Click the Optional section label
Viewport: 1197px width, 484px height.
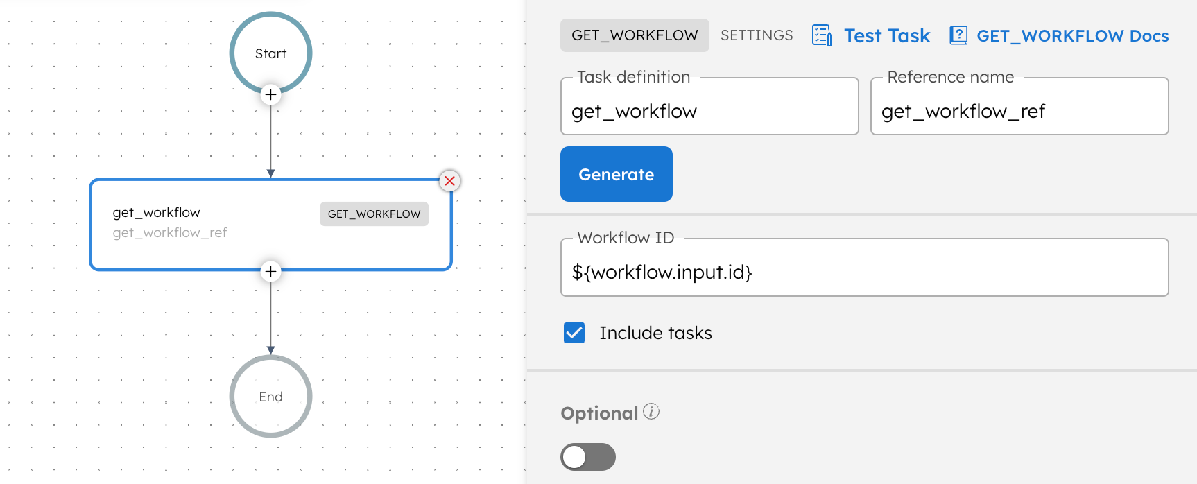(599, 413)
